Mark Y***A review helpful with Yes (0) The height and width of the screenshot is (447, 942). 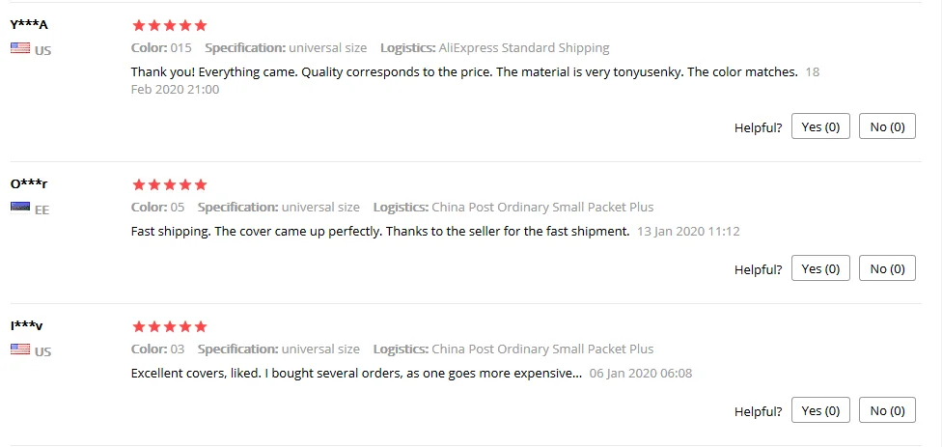[x=820, y=126]
